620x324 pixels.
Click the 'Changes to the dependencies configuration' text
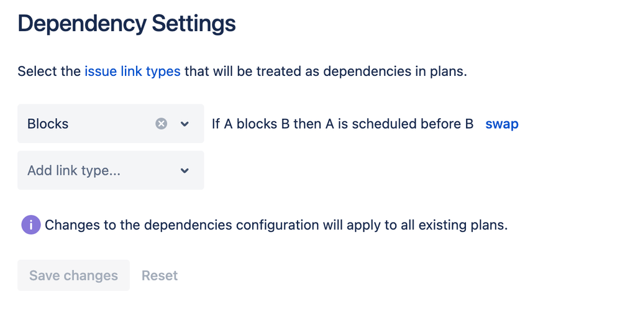pos(182,224)
